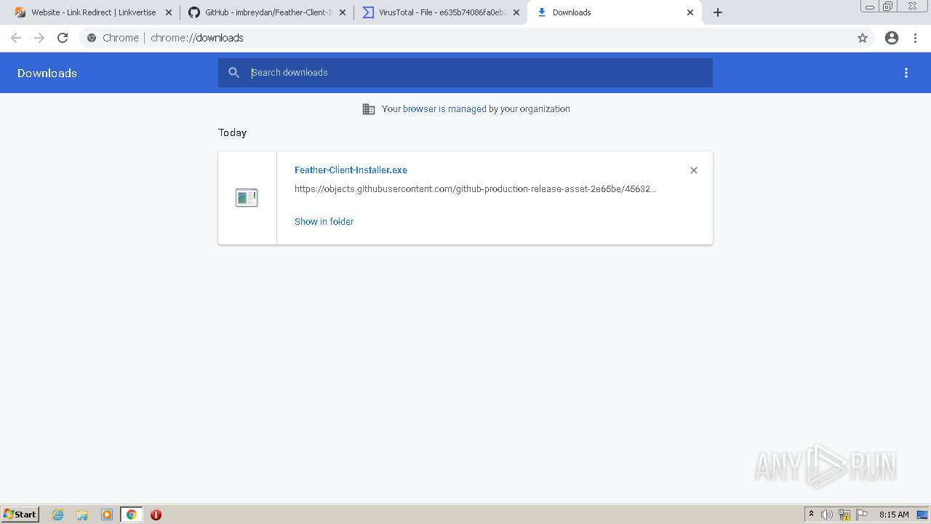Restore down the Chrome window

click(888, 7)
